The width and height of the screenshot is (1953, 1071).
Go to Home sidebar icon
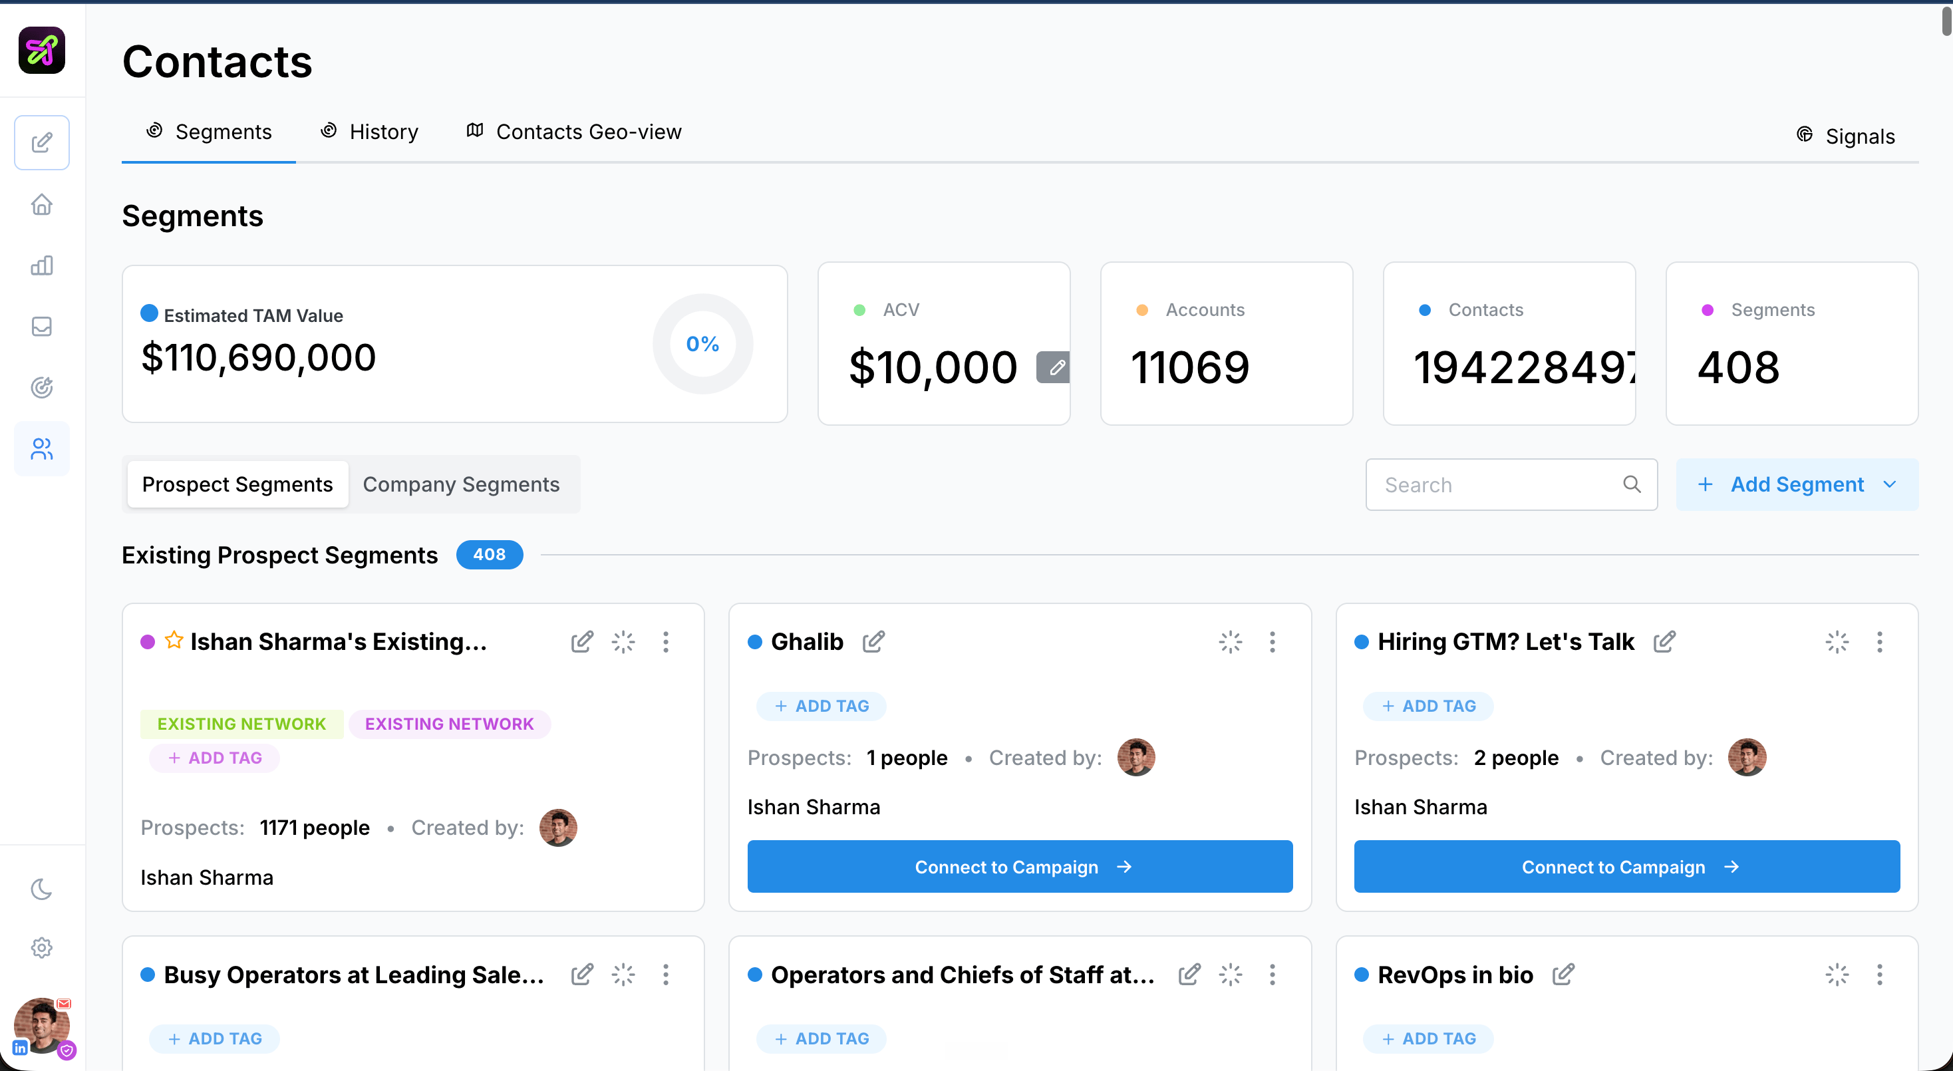click(x=42, y=204)
